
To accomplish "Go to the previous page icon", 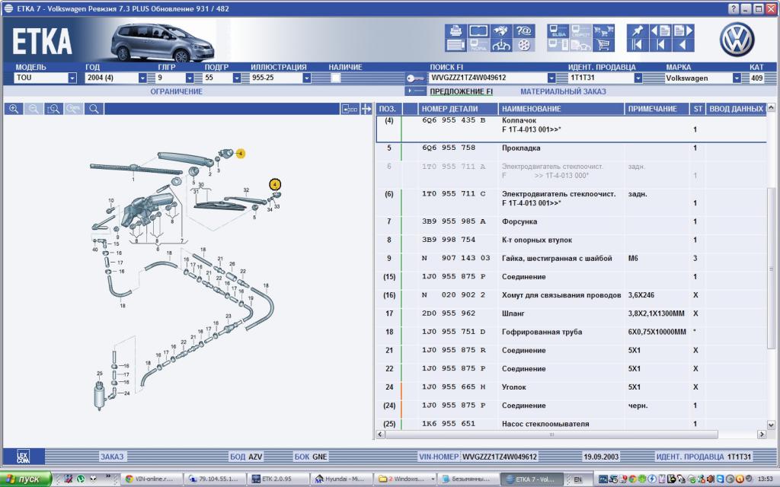I will point(660,30).
